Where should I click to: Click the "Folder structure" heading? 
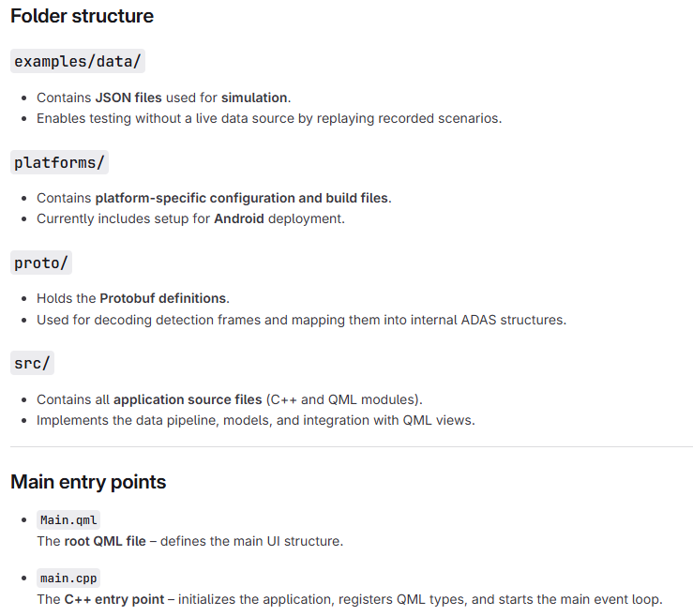click(82, 16)
